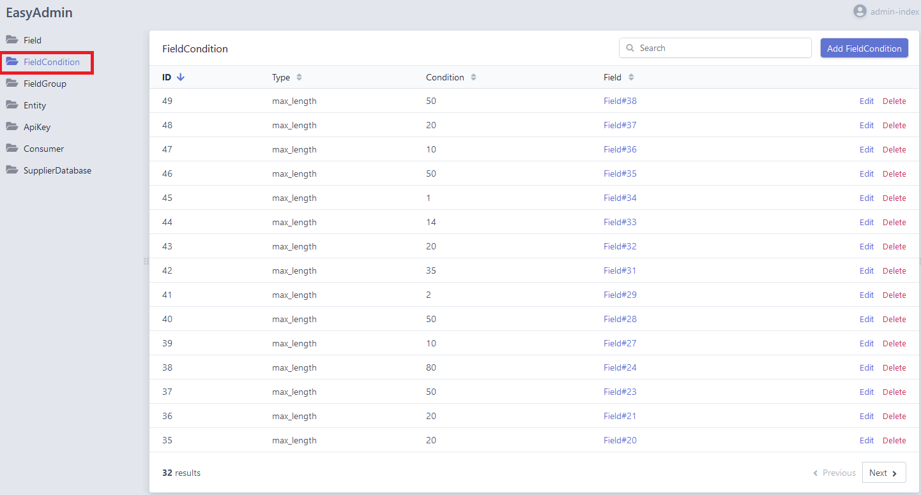Delete the row with ID 42
The height and width of the screenshot is (495, 921).
pyautogui.click(x=894, y=270)
